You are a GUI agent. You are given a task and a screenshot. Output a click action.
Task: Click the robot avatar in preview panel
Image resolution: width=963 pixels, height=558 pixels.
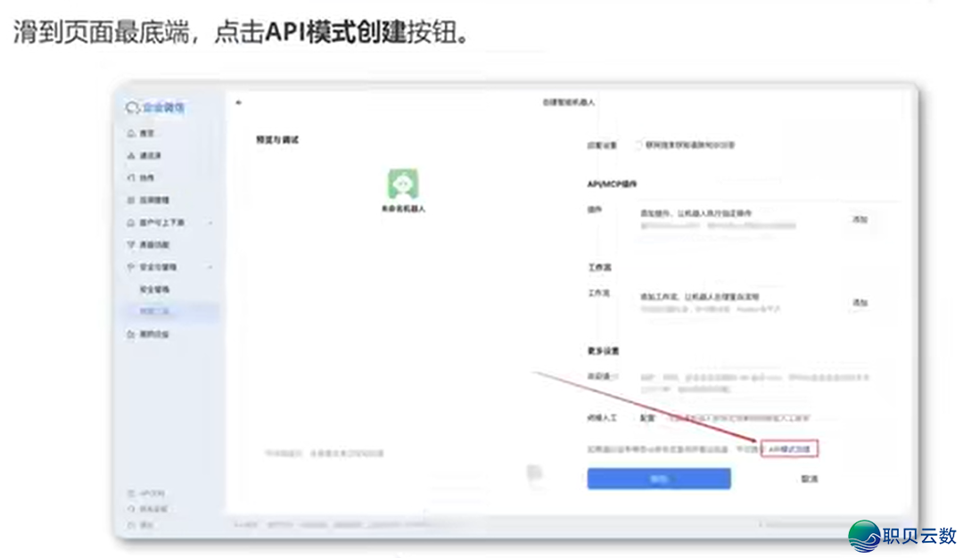(x=403, y=185)
